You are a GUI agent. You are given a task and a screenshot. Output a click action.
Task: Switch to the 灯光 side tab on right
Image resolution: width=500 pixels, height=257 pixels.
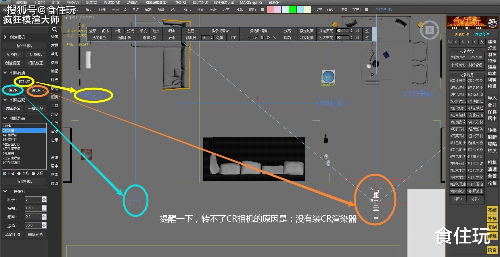pyautogui.click(x=492, y=48)
